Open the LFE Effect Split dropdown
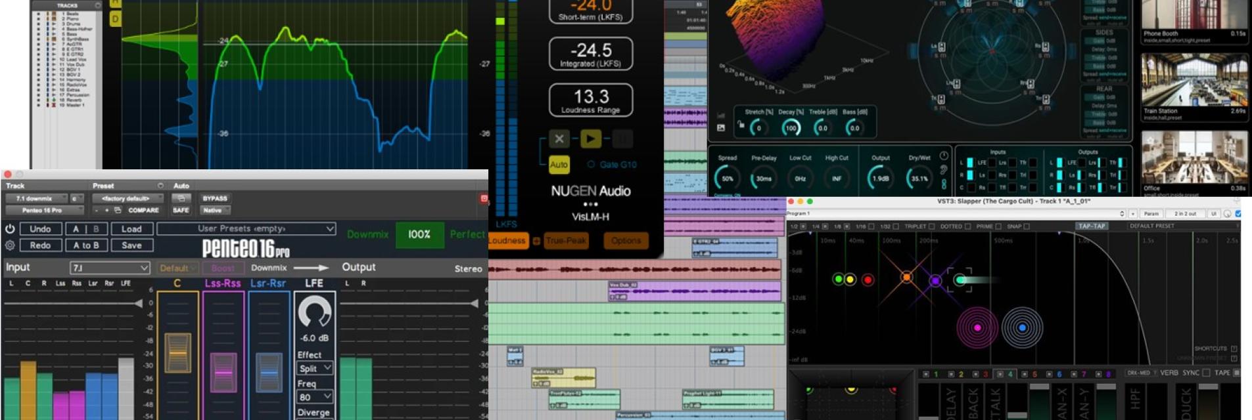This screenshot has height=420, width=1252. (315, 368)
